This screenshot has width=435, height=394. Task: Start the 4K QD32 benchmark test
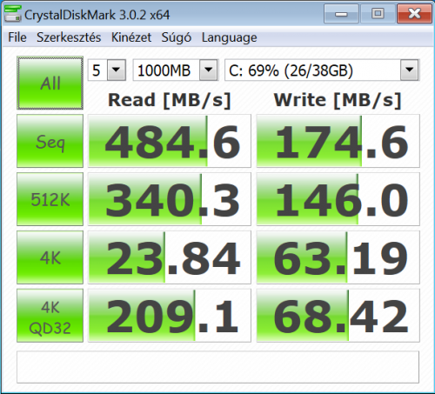tap(50, 316)
